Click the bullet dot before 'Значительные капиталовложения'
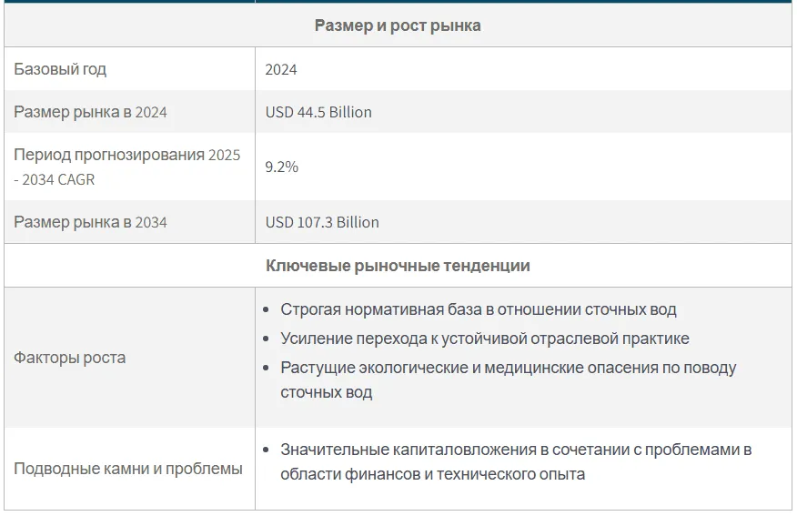 coord(266,450)
